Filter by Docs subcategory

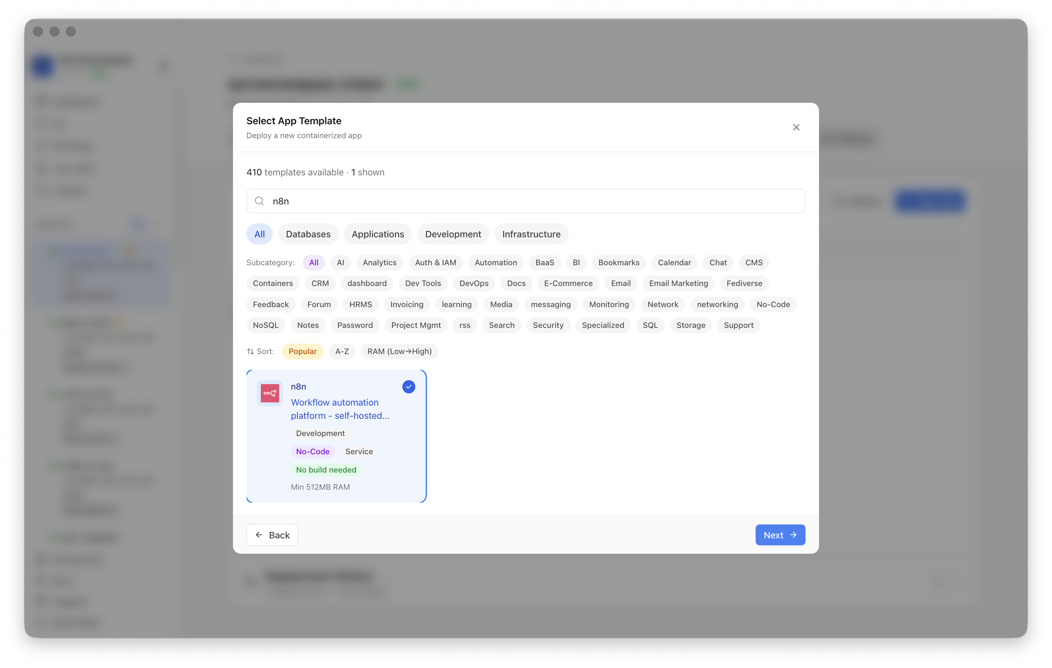(516, 284)
